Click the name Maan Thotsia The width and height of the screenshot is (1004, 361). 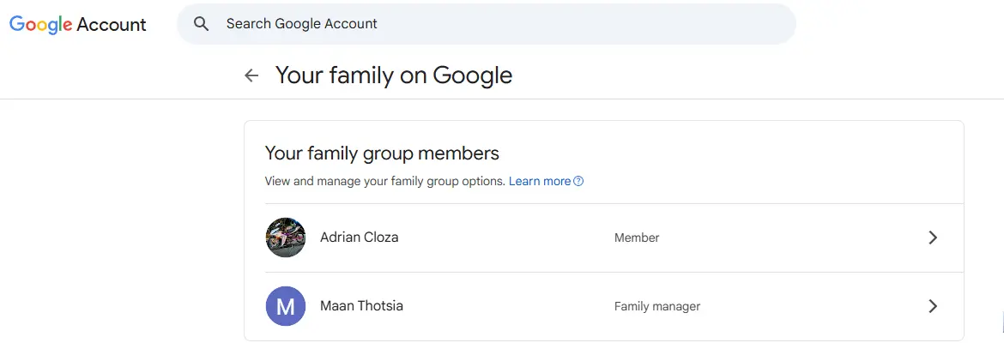point(362,306)
